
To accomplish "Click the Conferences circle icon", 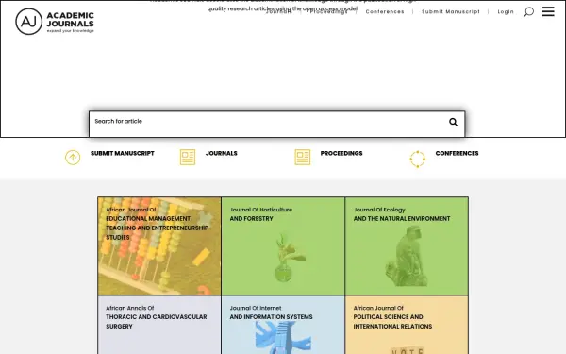I will pos(418,159).
